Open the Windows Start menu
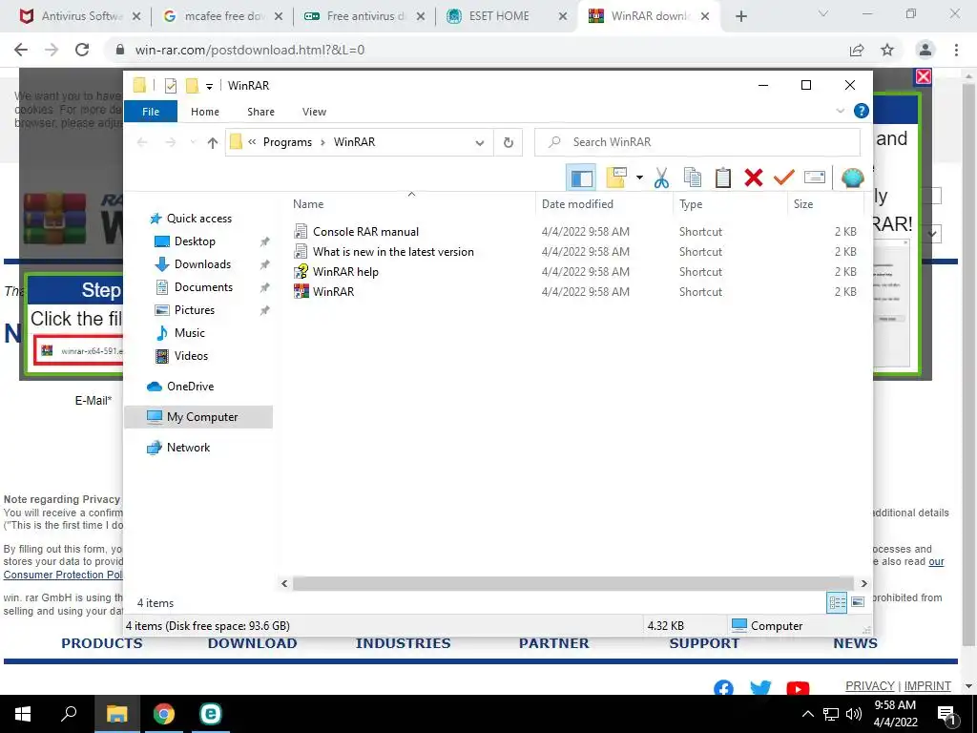The image size is (977, 733). (23, 714)
